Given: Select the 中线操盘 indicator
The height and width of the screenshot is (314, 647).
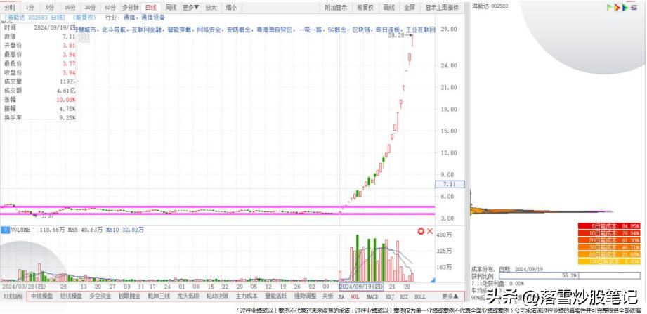Looking at the screenshot, I should (x=42, y=296).
